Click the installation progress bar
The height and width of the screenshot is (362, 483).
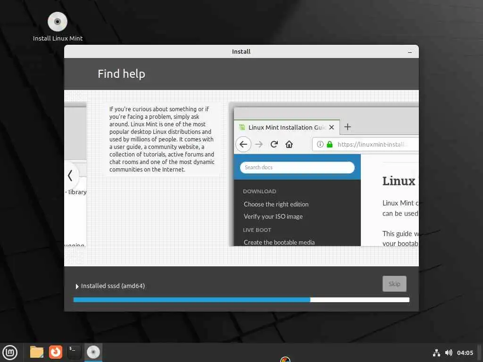(241, 300)
